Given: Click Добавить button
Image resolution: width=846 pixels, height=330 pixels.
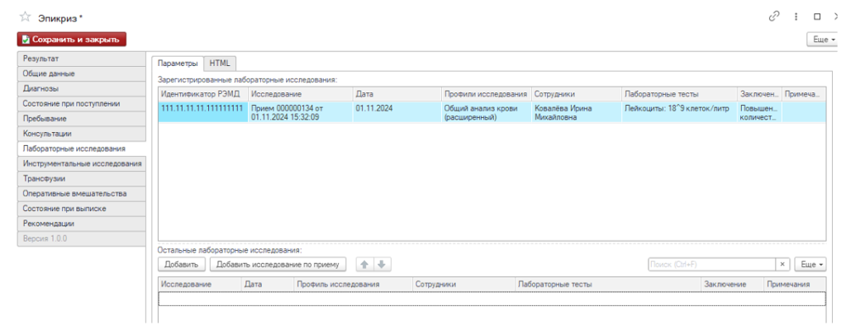Looking at the screenshot, I should pyautogui.click(x=181, y=264).
